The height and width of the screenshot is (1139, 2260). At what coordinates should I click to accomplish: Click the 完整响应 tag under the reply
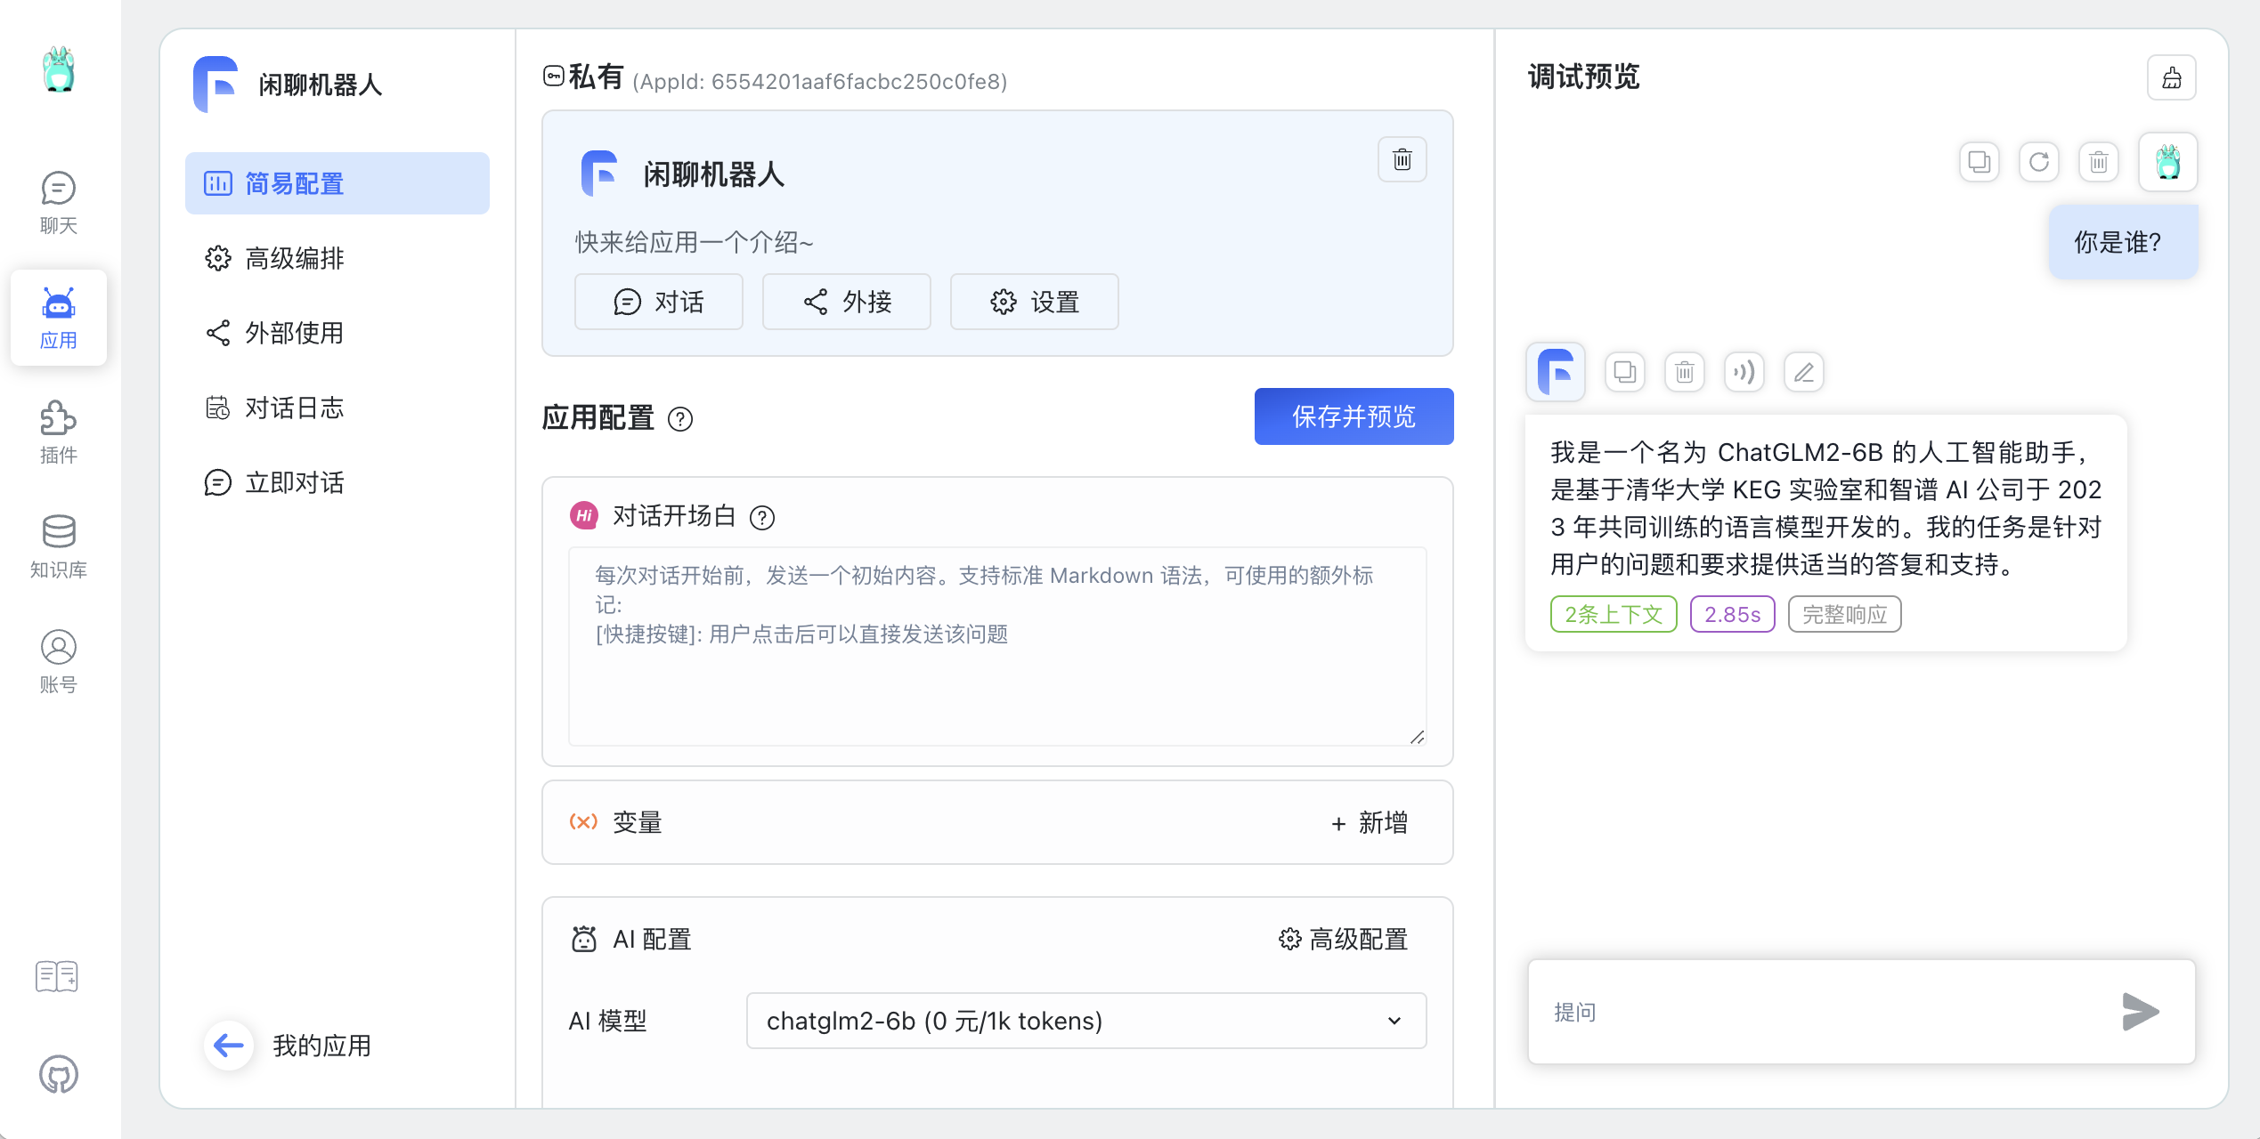point(1844,614)
